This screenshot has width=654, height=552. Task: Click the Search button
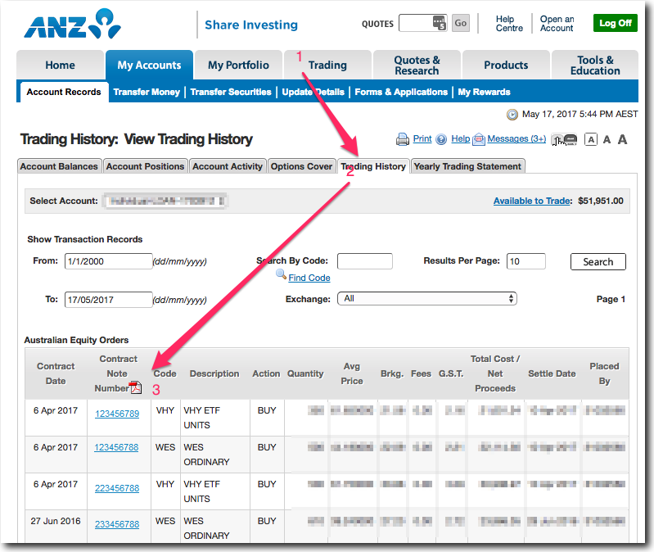coord(598,262)
